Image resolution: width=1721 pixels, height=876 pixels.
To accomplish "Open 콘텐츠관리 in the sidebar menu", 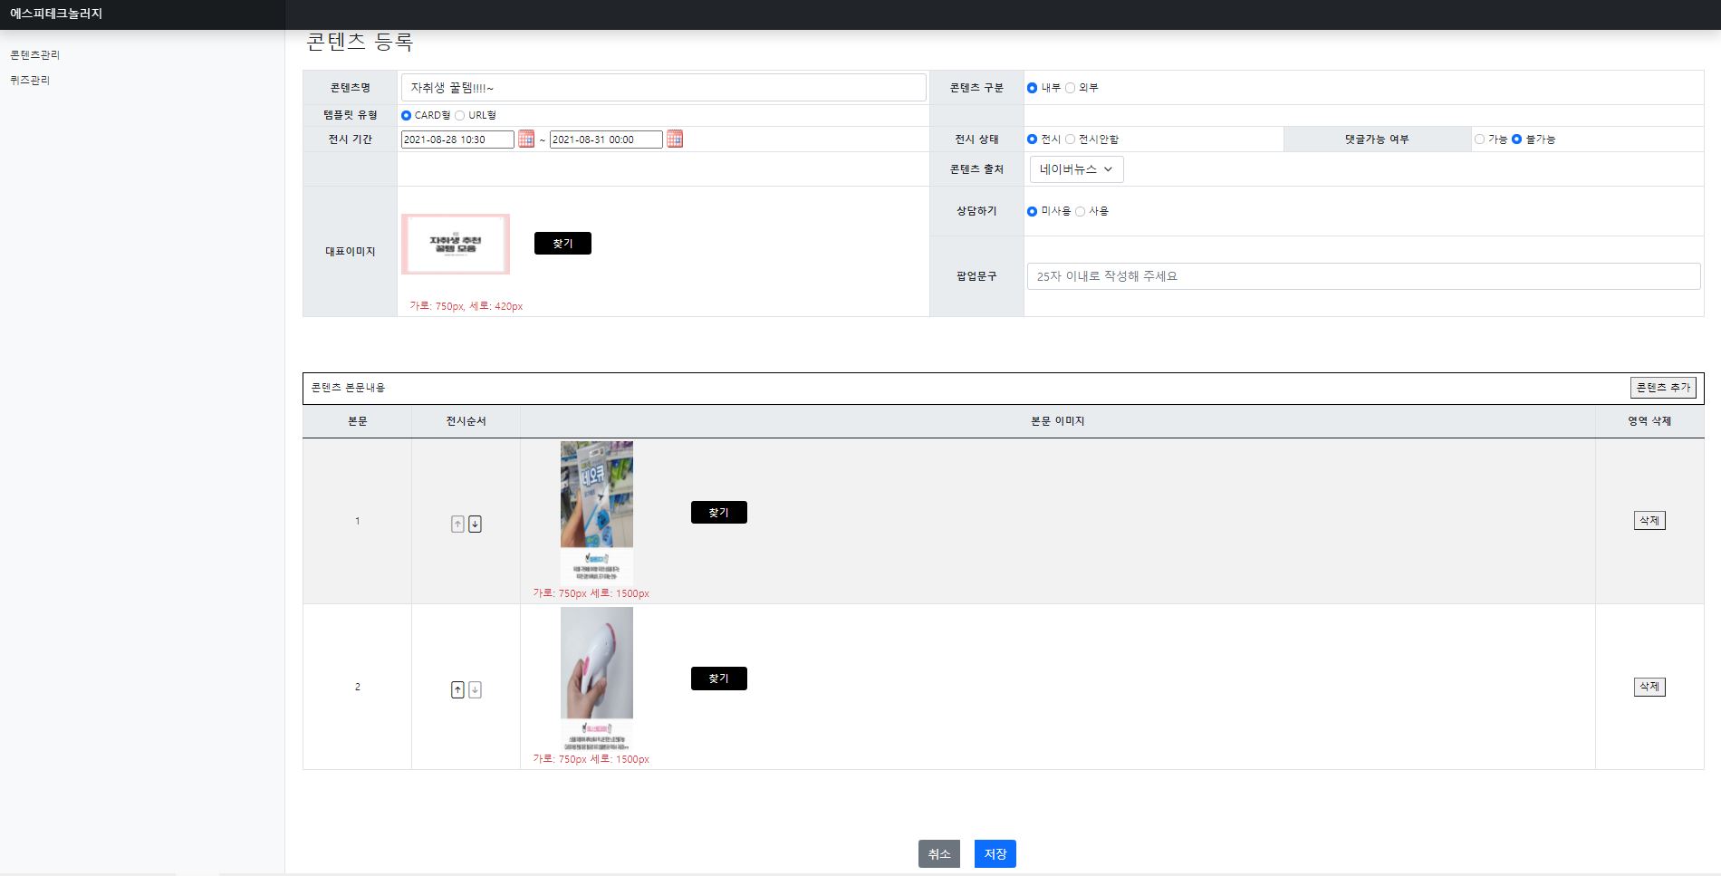I will tap(36, 54).
